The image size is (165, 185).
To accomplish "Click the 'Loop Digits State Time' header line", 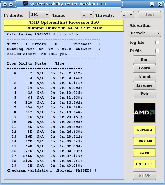I will coord(36,63).
